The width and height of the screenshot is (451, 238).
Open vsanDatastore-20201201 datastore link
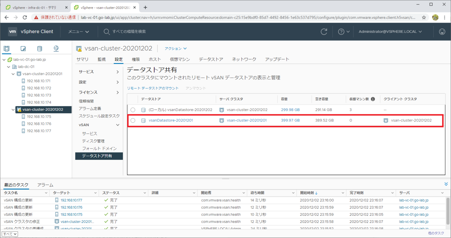tap(171, 120)
